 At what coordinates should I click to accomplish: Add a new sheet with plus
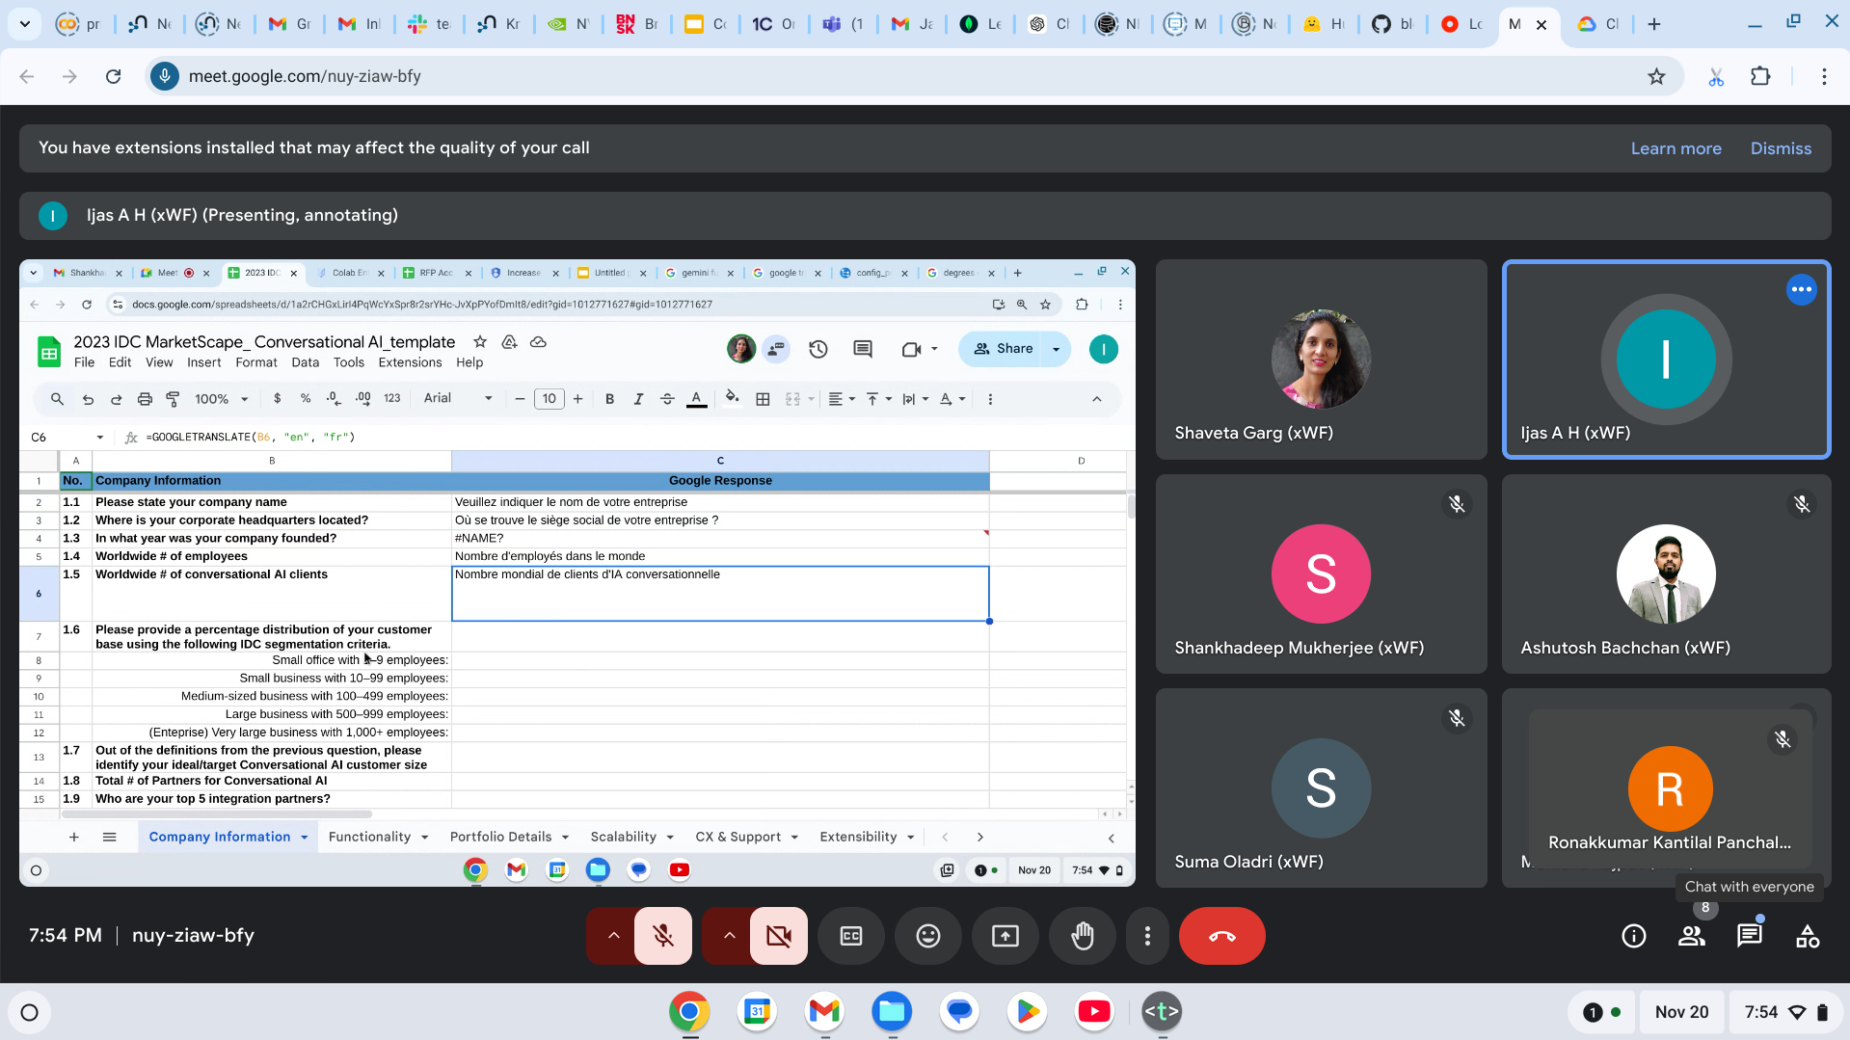(x=73, y=837)
